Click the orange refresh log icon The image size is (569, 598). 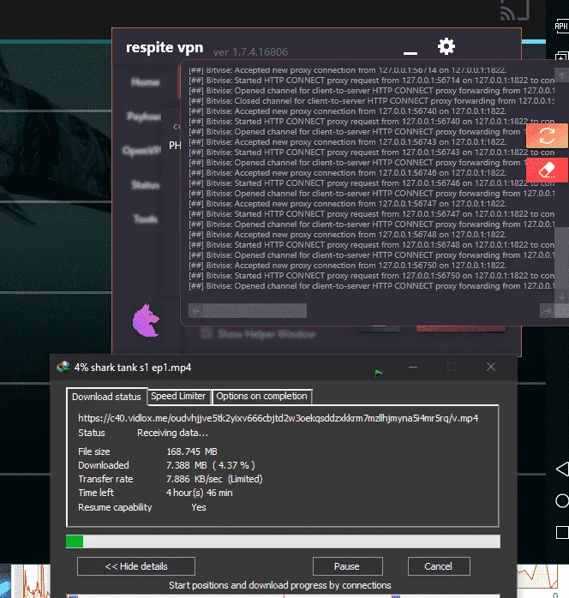tap(547, 135)
